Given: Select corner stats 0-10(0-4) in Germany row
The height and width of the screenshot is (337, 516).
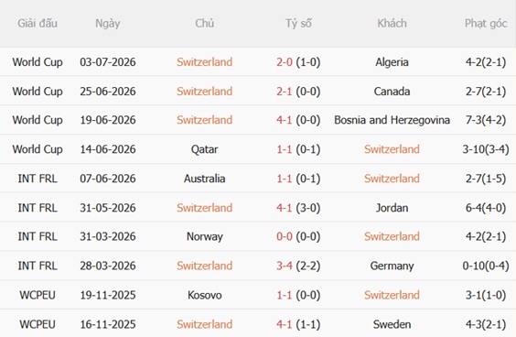Looking at the screenshot, I should (x=486, y=266).
